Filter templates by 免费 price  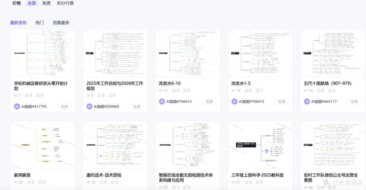point(46,3)
